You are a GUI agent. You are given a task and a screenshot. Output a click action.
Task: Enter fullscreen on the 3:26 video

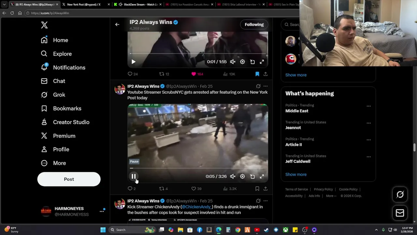click(262, 176)
